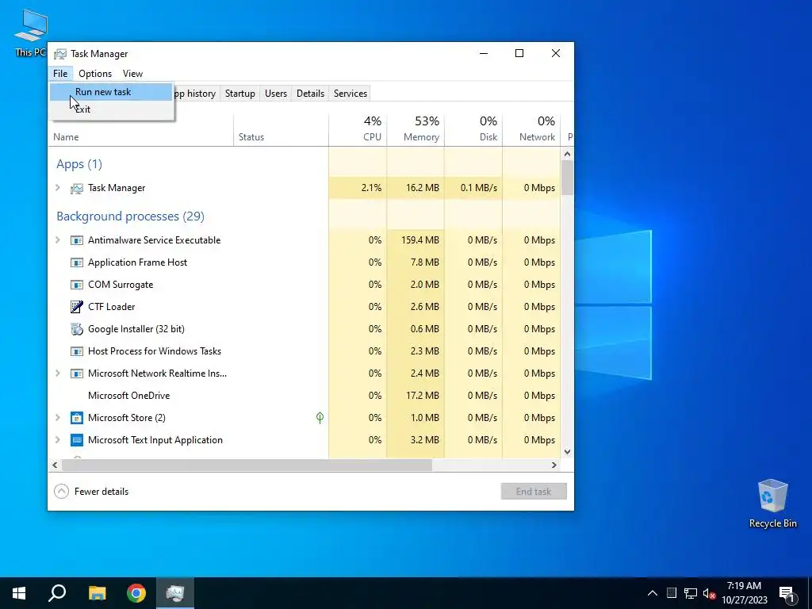Expand the Task Manager app row
The height and width of the screenshot is (609, 812).
(x=58, y=188)
